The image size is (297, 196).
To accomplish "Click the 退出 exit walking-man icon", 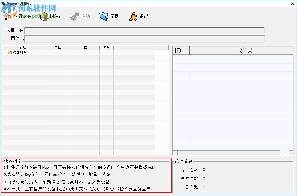I will coord(133,16).
